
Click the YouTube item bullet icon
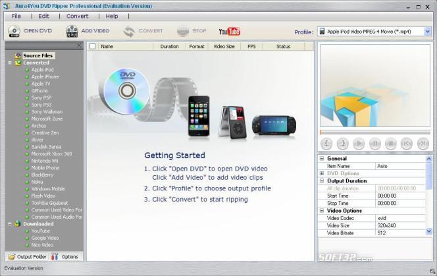pos(27,231)
